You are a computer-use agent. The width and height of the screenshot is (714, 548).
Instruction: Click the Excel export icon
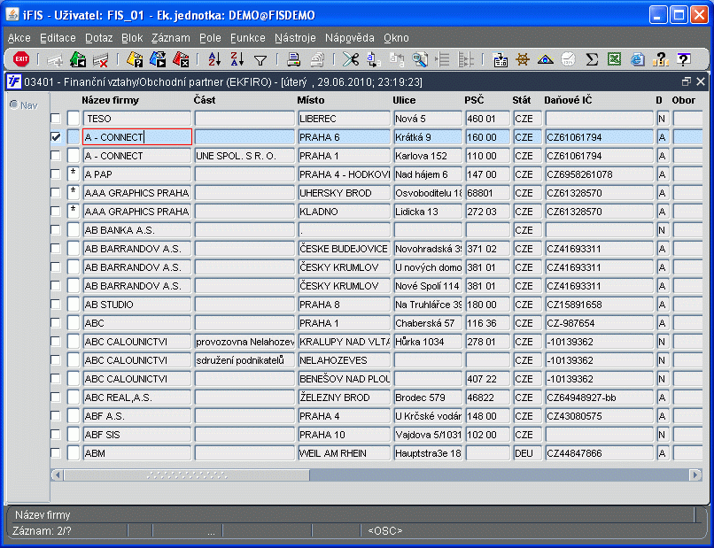tap(614, 59)
